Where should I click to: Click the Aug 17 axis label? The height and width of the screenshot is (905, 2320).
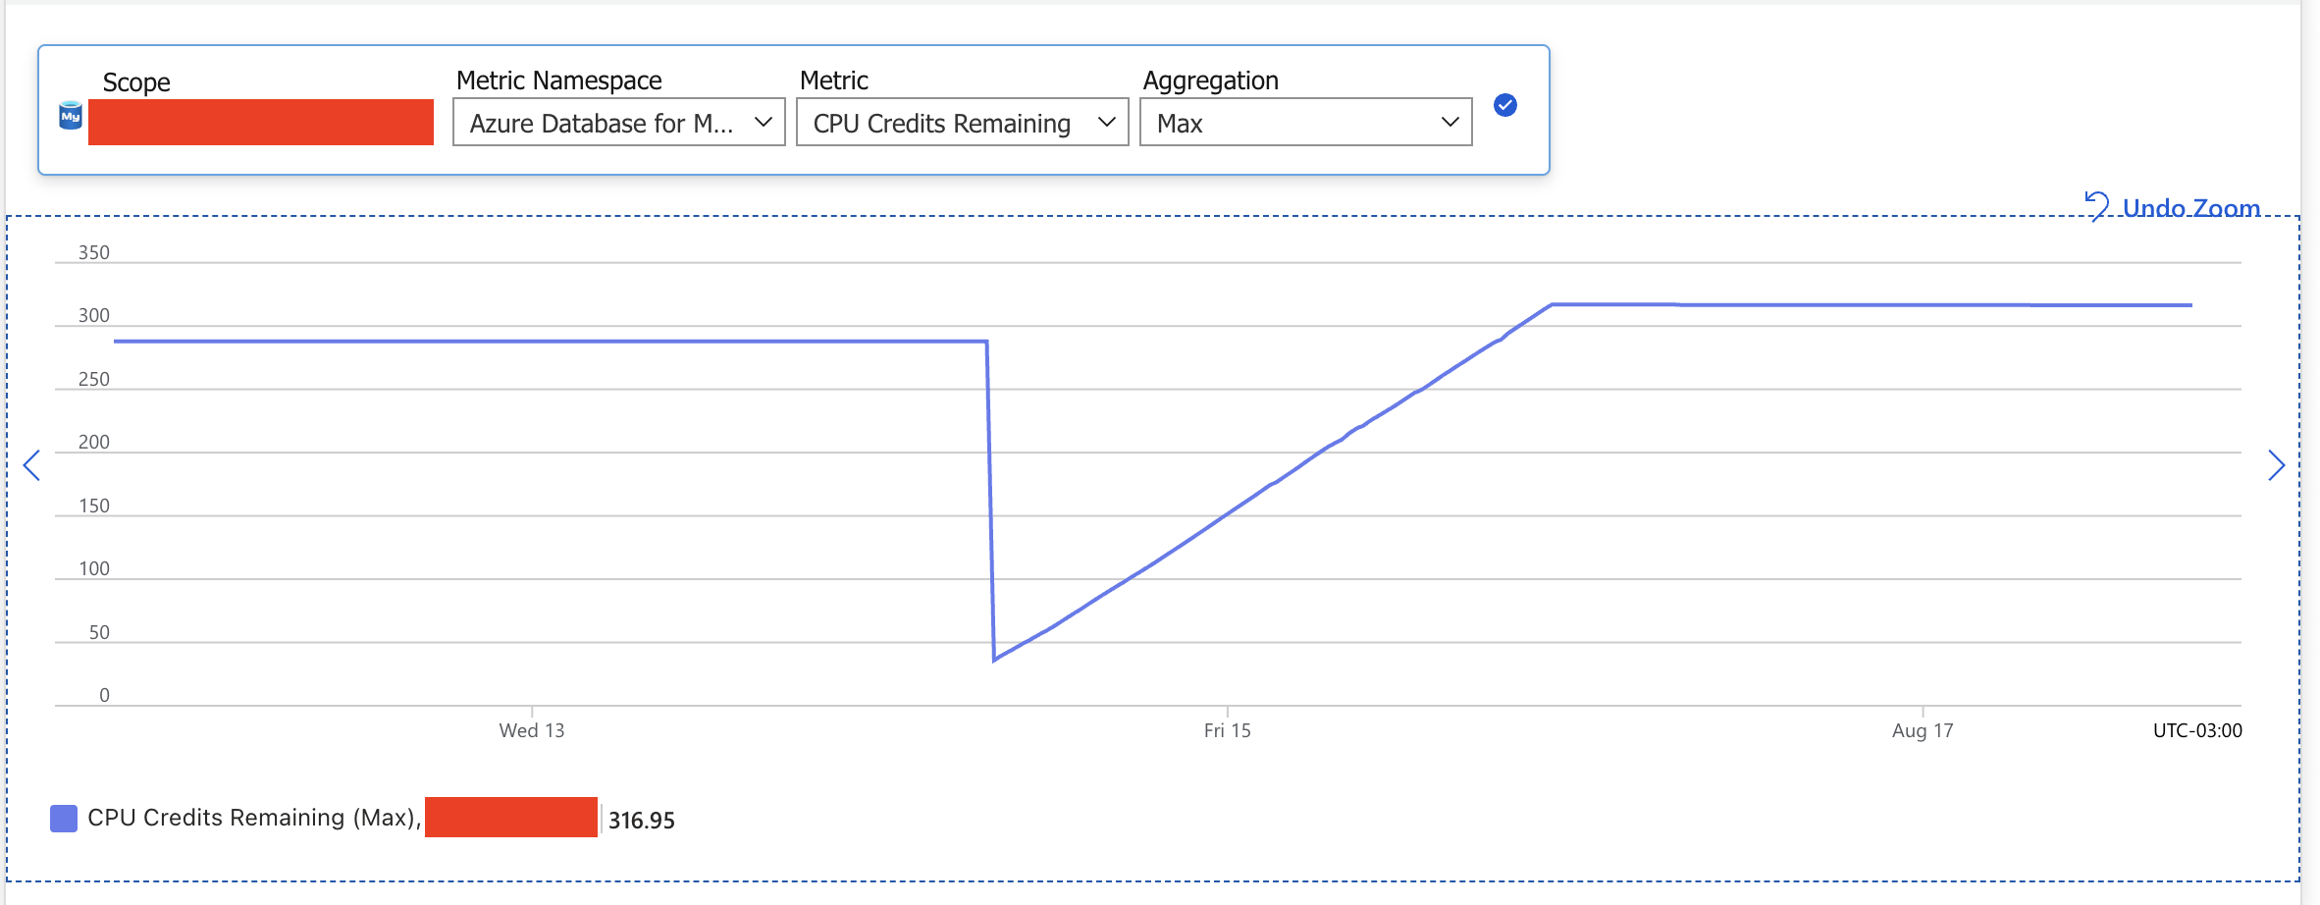[x=1923, y=730]
